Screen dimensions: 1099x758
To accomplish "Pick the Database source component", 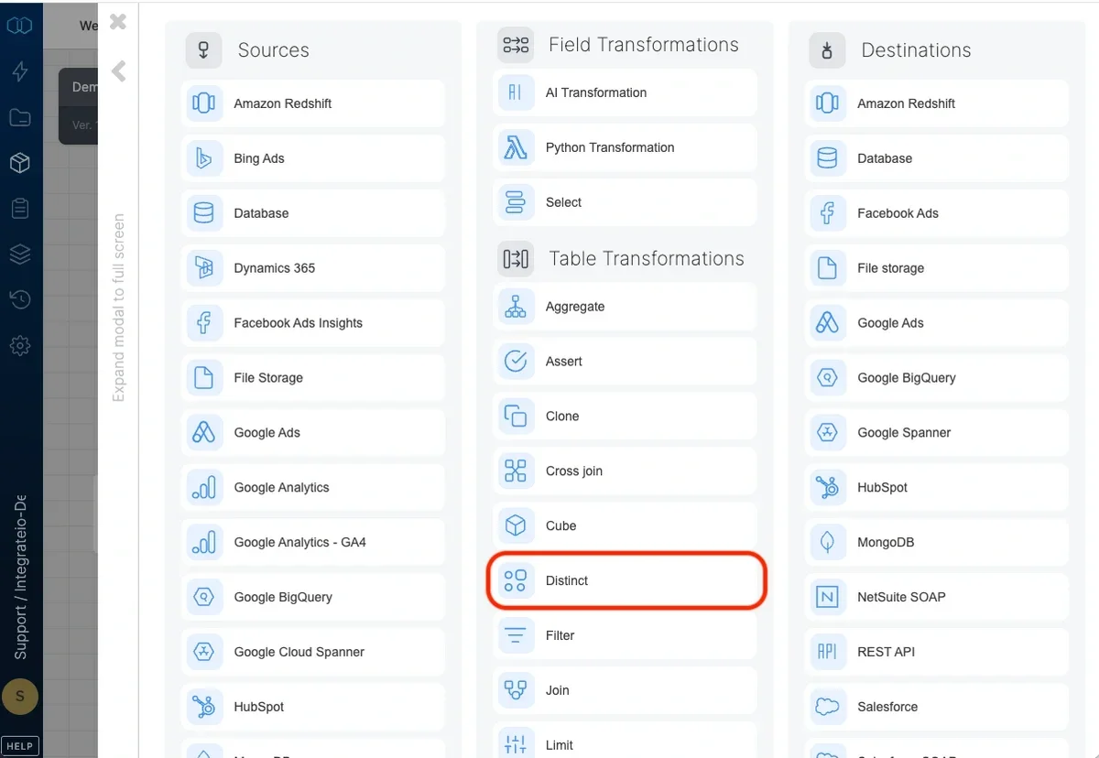I will (x=313, y=213).
